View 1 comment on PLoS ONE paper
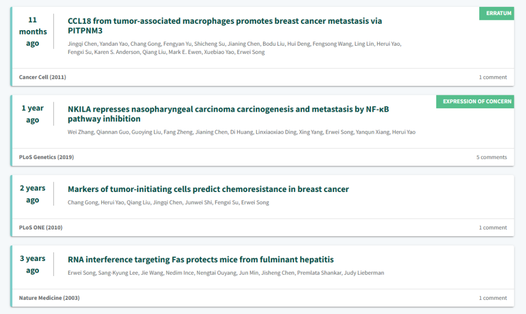The height and width of the screenshot is (314, 526). click(x=493, y=227)
